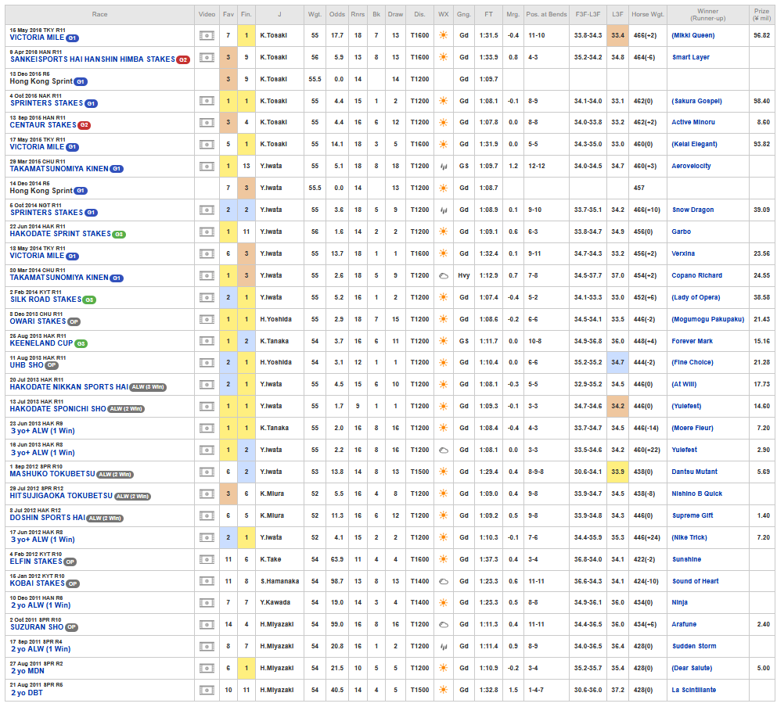Play the Owari Stakes video
This screenshot has height=707, width=777.
coord(207,320)
